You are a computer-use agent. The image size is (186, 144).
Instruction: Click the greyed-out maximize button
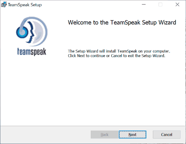[160, 5]
